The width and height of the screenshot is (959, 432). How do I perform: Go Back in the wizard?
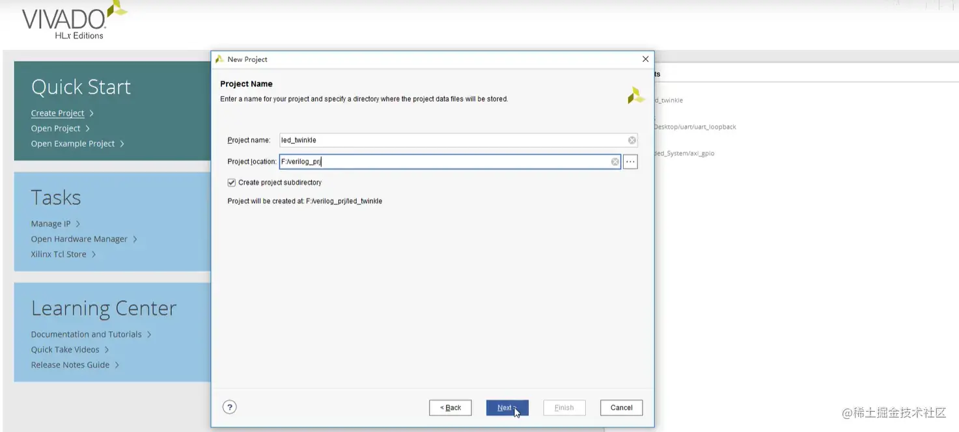451,408
